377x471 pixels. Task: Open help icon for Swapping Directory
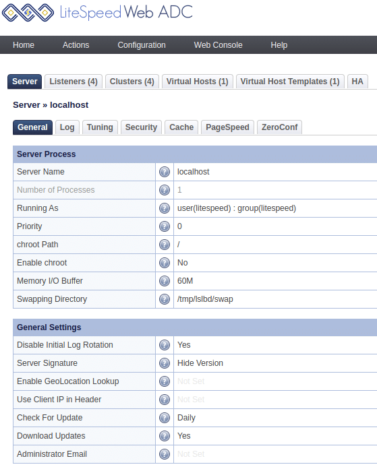165,299
